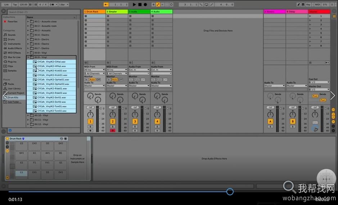Click the Session Record circle button
Screen dimensions: 338x205
pos(171,4)
